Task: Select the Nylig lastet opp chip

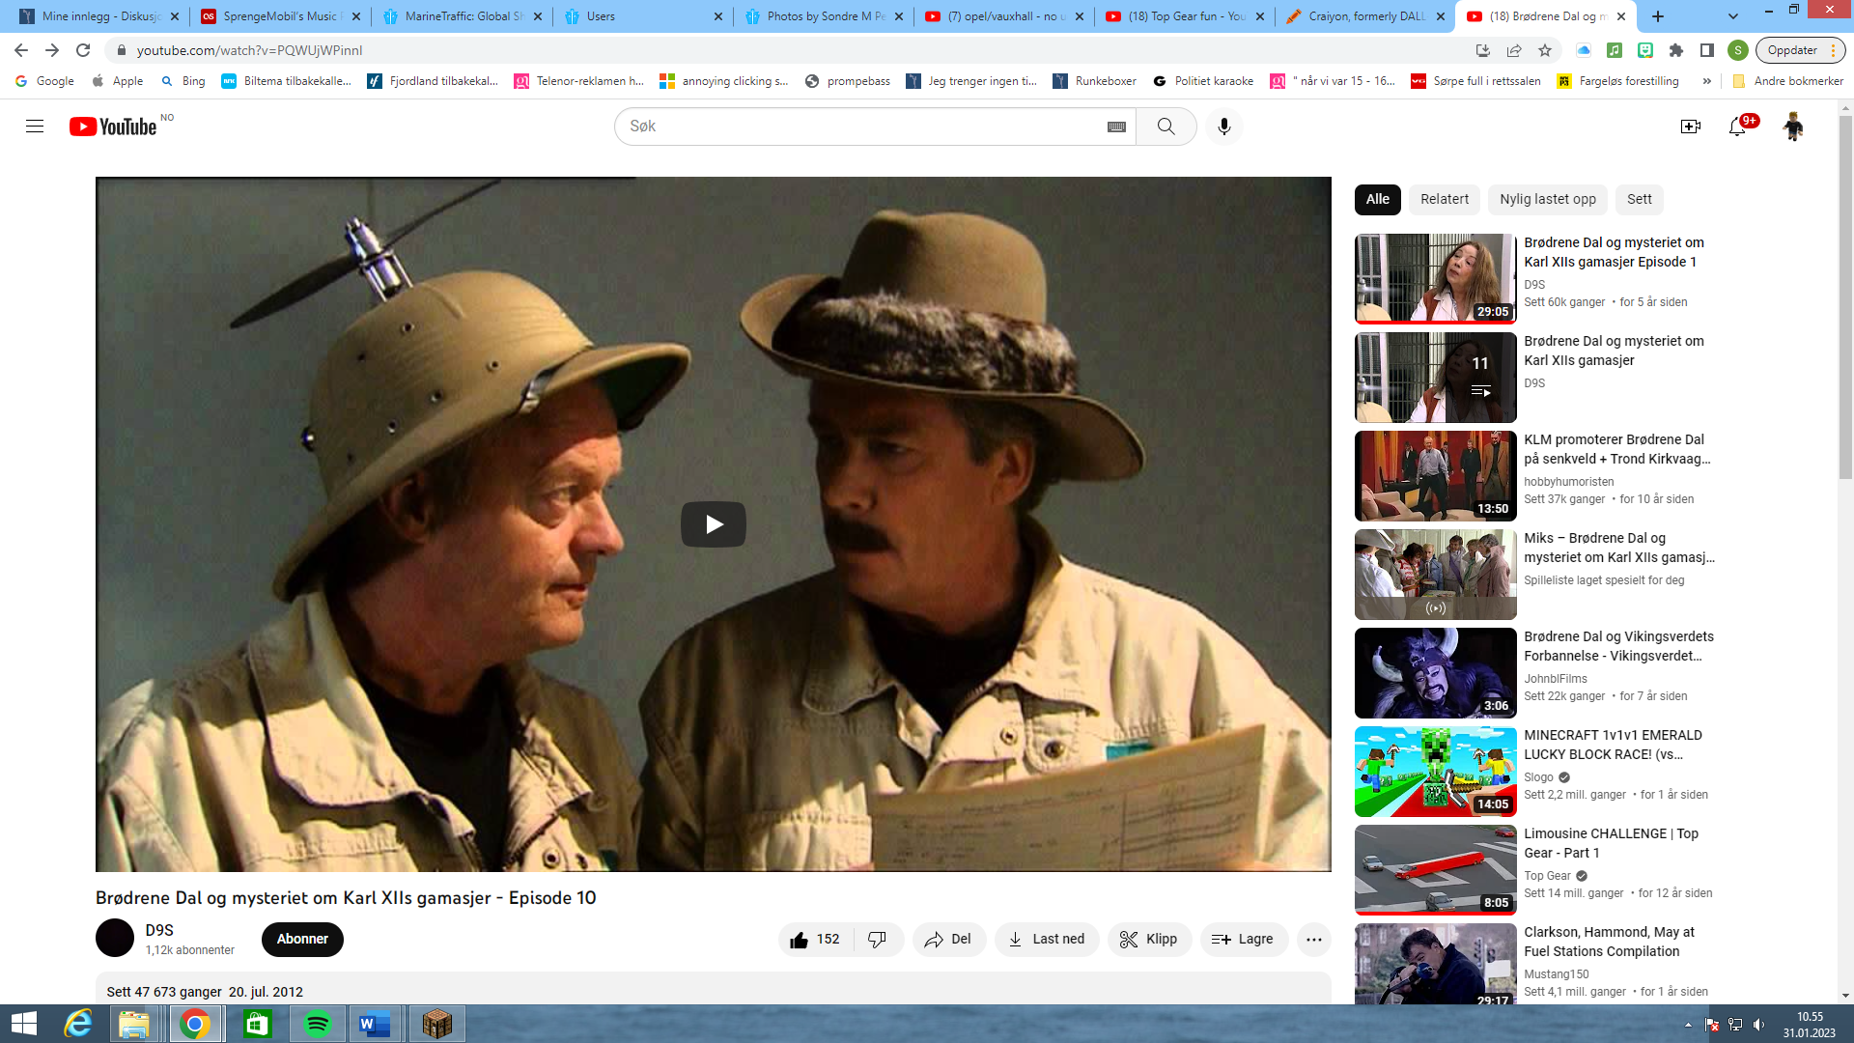Action: 1547,200
